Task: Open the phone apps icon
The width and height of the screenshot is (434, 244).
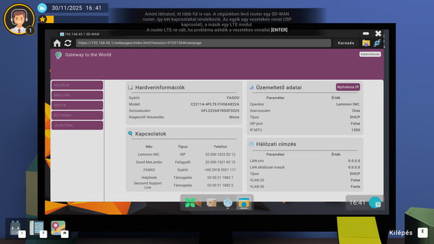Action: (x=37, y=228)
